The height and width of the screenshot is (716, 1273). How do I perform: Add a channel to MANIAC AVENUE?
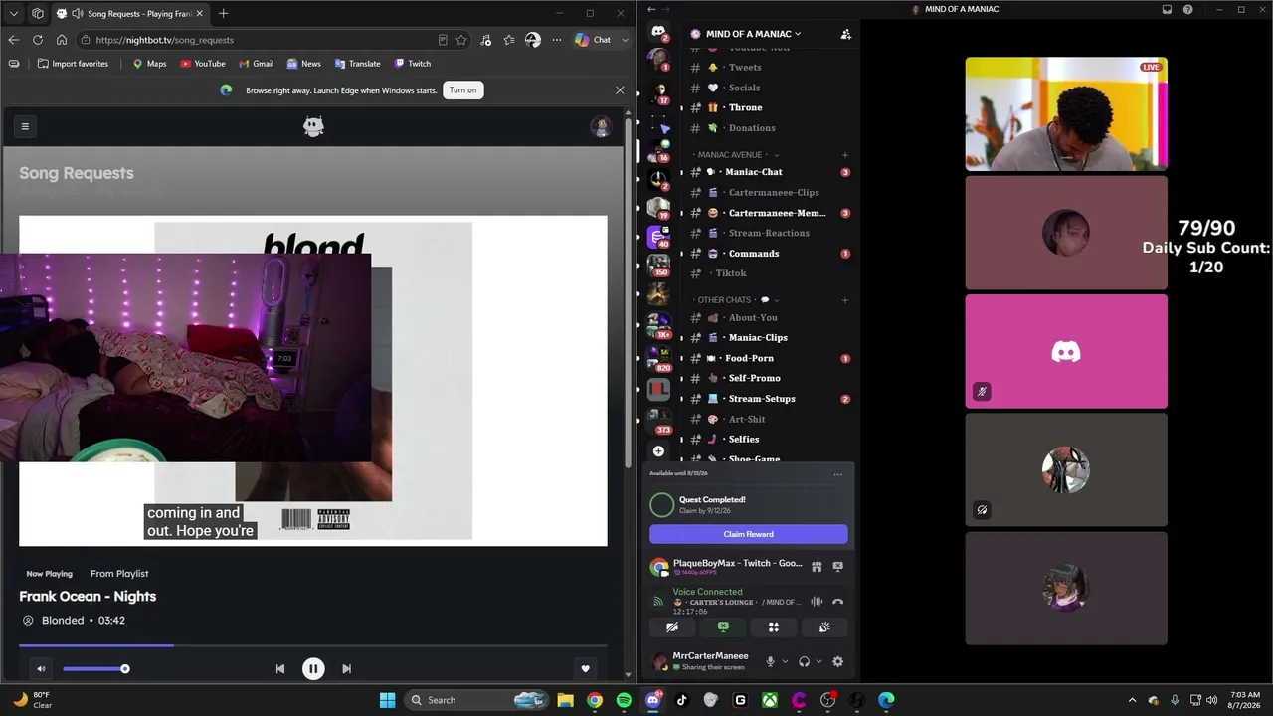(845, 155)
